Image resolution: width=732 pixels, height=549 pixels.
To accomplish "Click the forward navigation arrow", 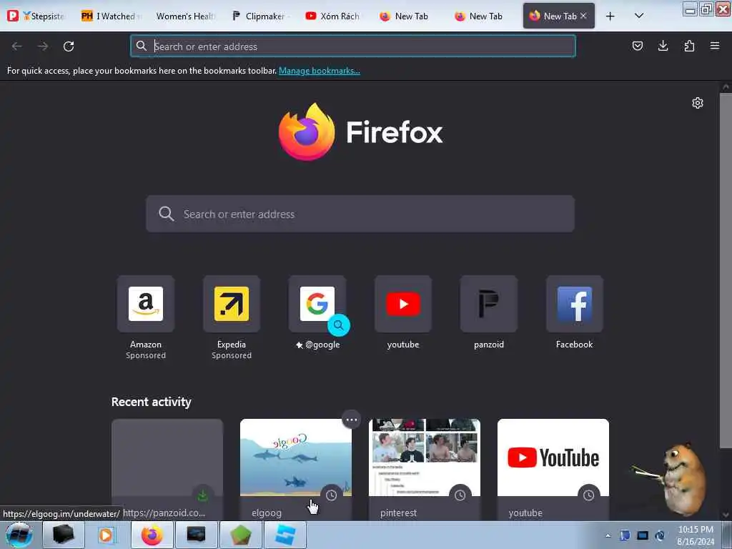I will pyautogui.click(x=43, y=46).
